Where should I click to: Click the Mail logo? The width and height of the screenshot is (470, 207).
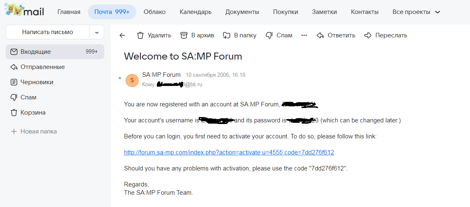pyautogui.click(x=24, y=11)
